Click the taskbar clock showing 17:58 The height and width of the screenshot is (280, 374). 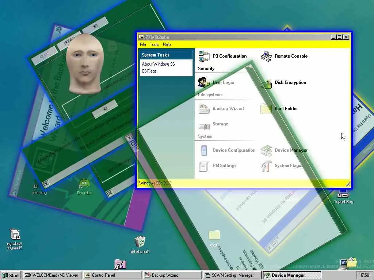[x=365, y=275]
